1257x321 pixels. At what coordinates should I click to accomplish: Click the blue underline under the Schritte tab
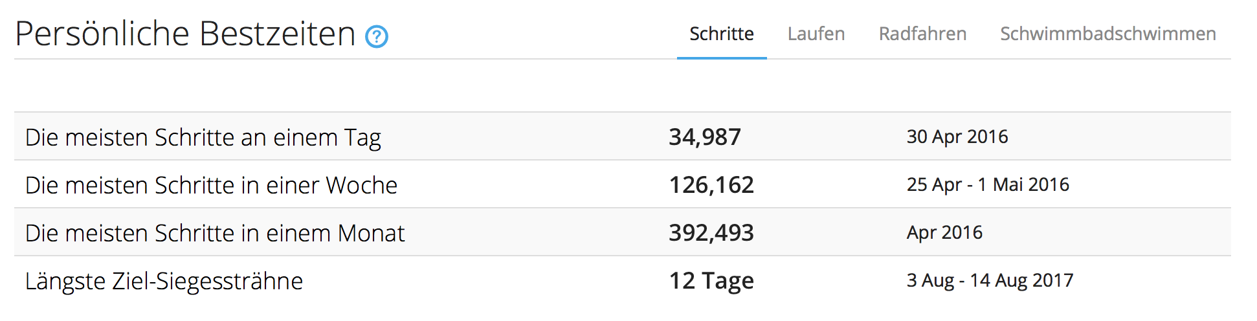click(722, 58)
